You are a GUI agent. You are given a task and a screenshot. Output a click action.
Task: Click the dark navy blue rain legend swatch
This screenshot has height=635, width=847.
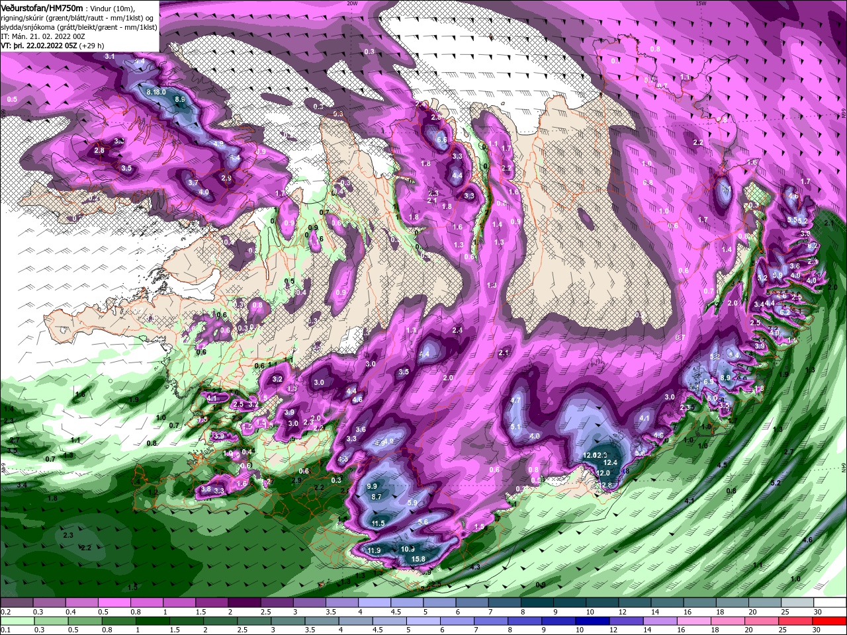(591, 621)
